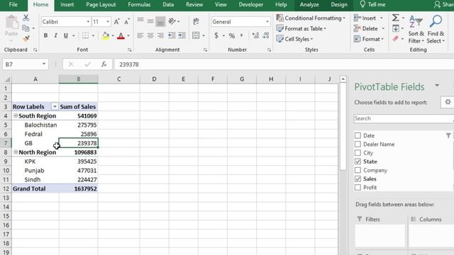Open Conditional Formatting dropdown
This screenshot has width=454, height=255.
coord(311,18)
